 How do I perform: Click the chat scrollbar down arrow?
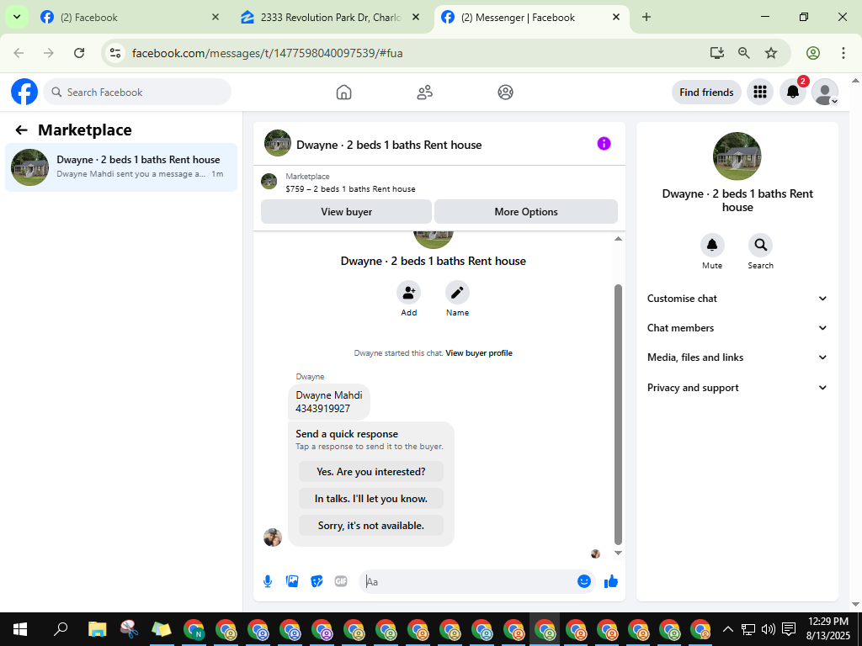(618, 553)
